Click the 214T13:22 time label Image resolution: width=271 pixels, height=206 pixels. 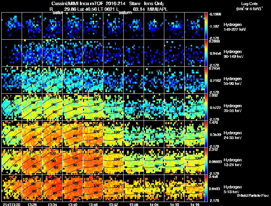point(12,204)
